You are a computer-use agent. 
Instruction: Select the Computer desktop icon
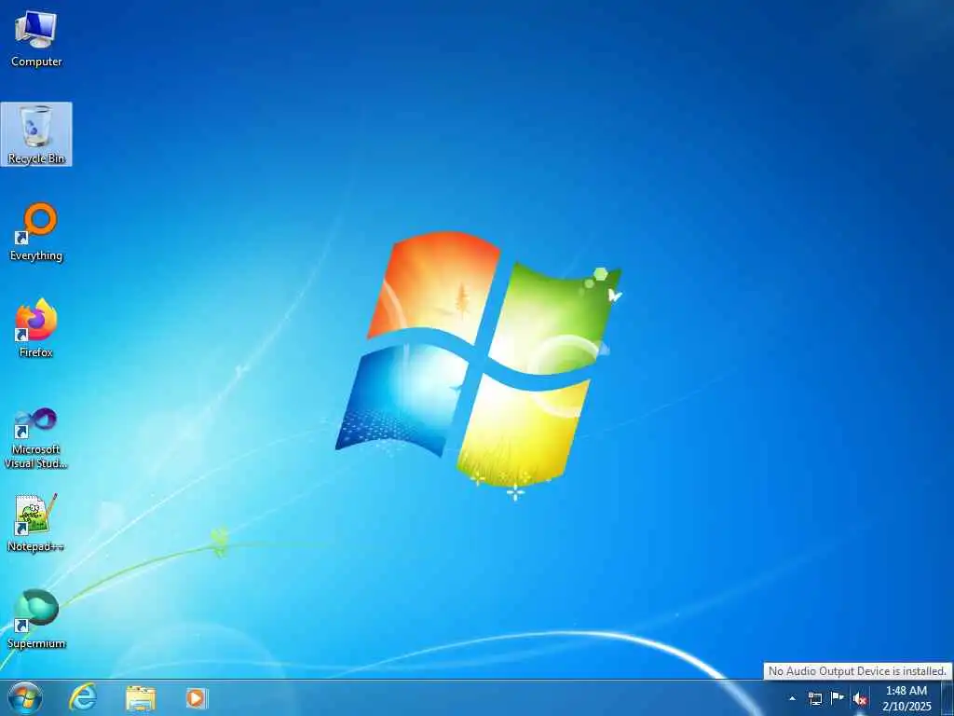[x=36, y=37]
